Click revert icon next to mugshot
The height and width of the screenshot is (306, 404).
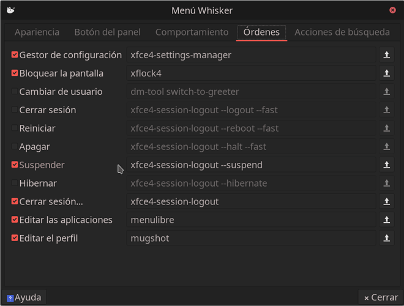click(386, 238)
